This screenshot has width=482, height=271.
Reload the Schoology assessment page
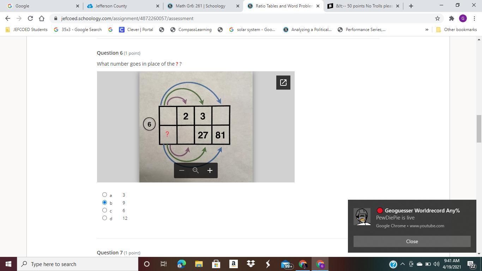click(30, 18)
